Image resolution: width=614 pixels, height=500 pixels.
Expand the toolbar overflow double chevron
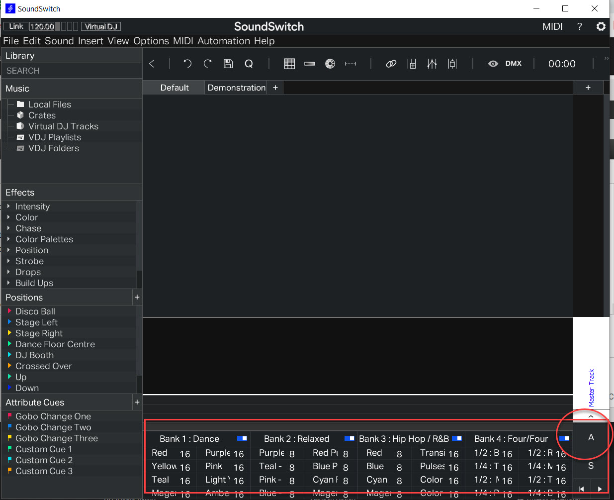(607, 58)
